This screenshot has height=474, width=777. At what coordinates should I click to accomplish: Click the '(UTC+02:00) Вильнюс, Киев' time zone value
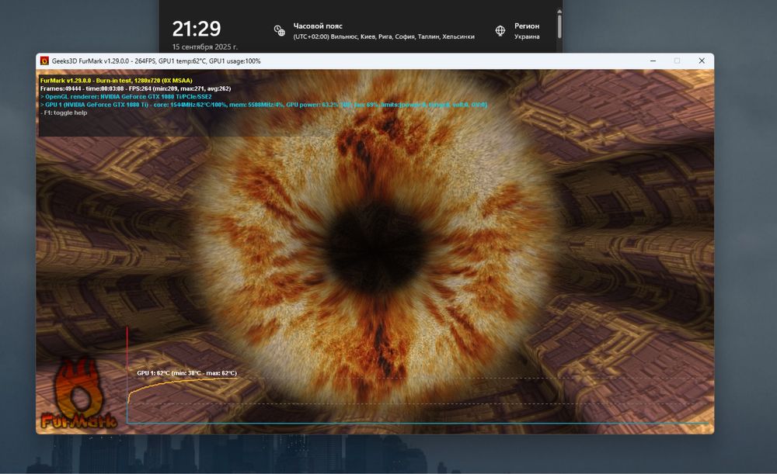(x=384, y=36)
